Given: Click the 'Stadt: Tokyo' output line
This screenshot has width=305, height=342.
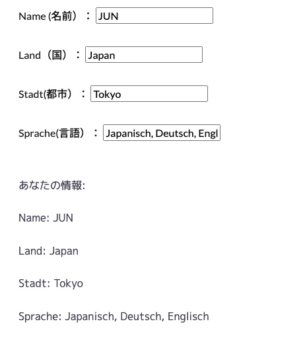Looking at the screenshot, I should 51,283.
